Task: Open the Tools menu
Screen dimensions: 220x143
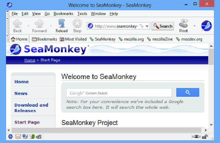Action: [x=82, y=14]
